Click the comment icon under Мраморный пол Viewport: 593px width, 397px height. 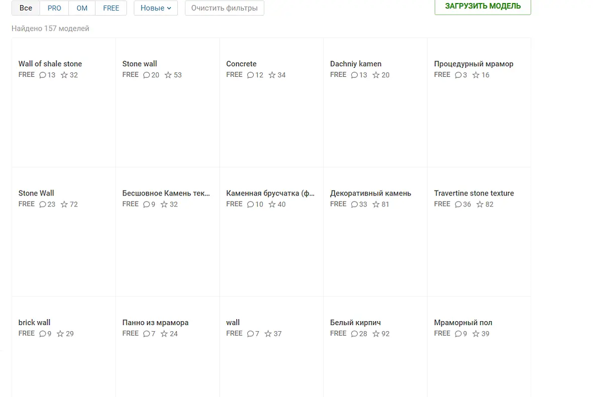point(458,334)
